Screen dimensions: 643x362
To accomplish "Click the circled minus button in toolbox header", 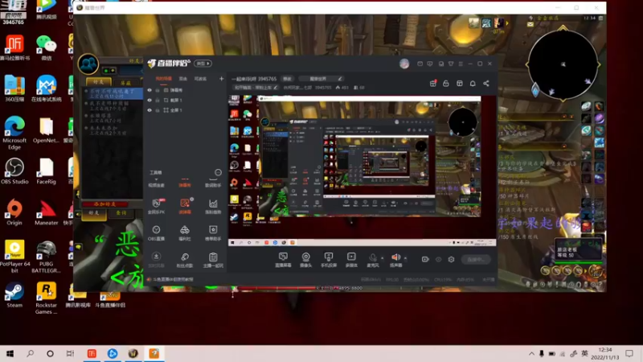I will (x=218, y=173).
